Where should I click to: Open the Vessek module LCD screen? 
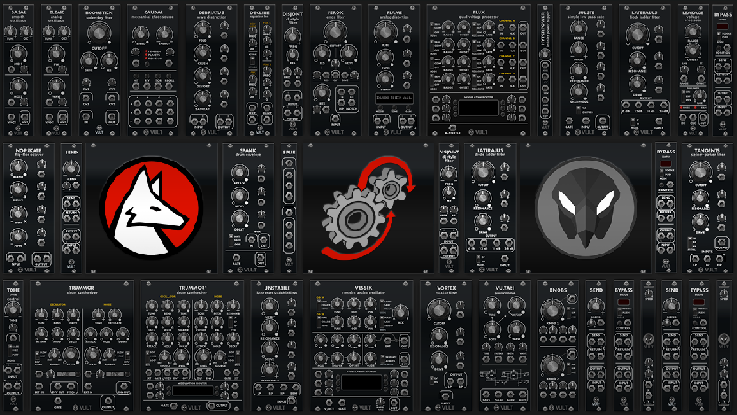[360, 383]
